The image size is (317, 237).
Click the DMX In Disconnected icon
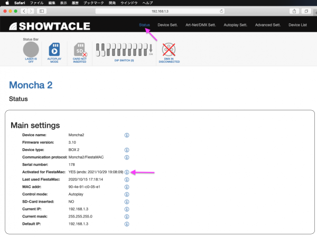[x=169, y=51]
